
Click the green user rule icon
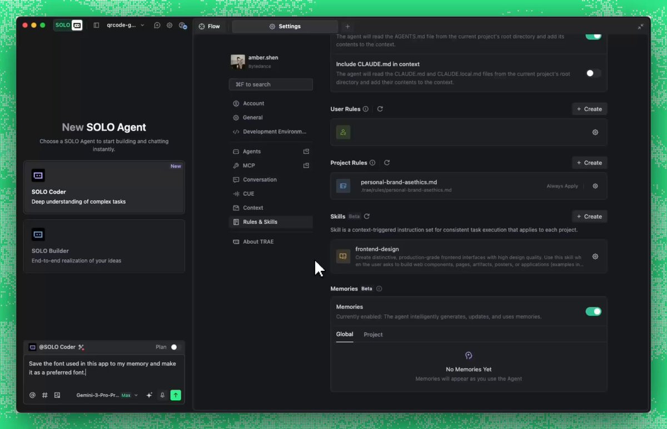[343, 132]
